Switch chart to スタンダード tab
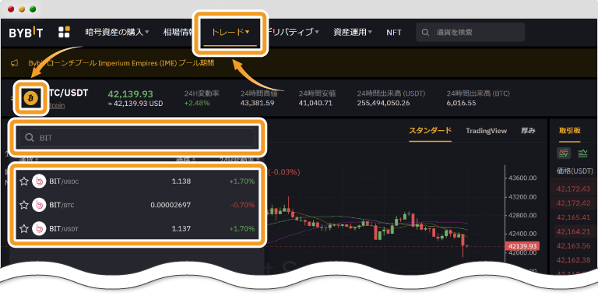Image resolution: width=598 pixels, height=296 pixels. [x=430, y=130]
